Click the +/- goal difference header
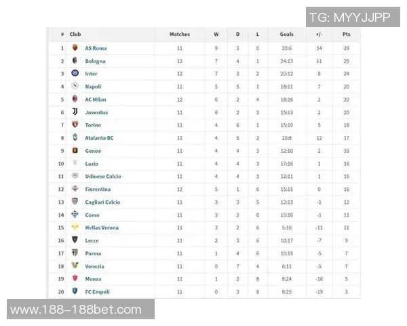Image resolution: width=407 pixels, height=326 pixels. pos(319,34)
